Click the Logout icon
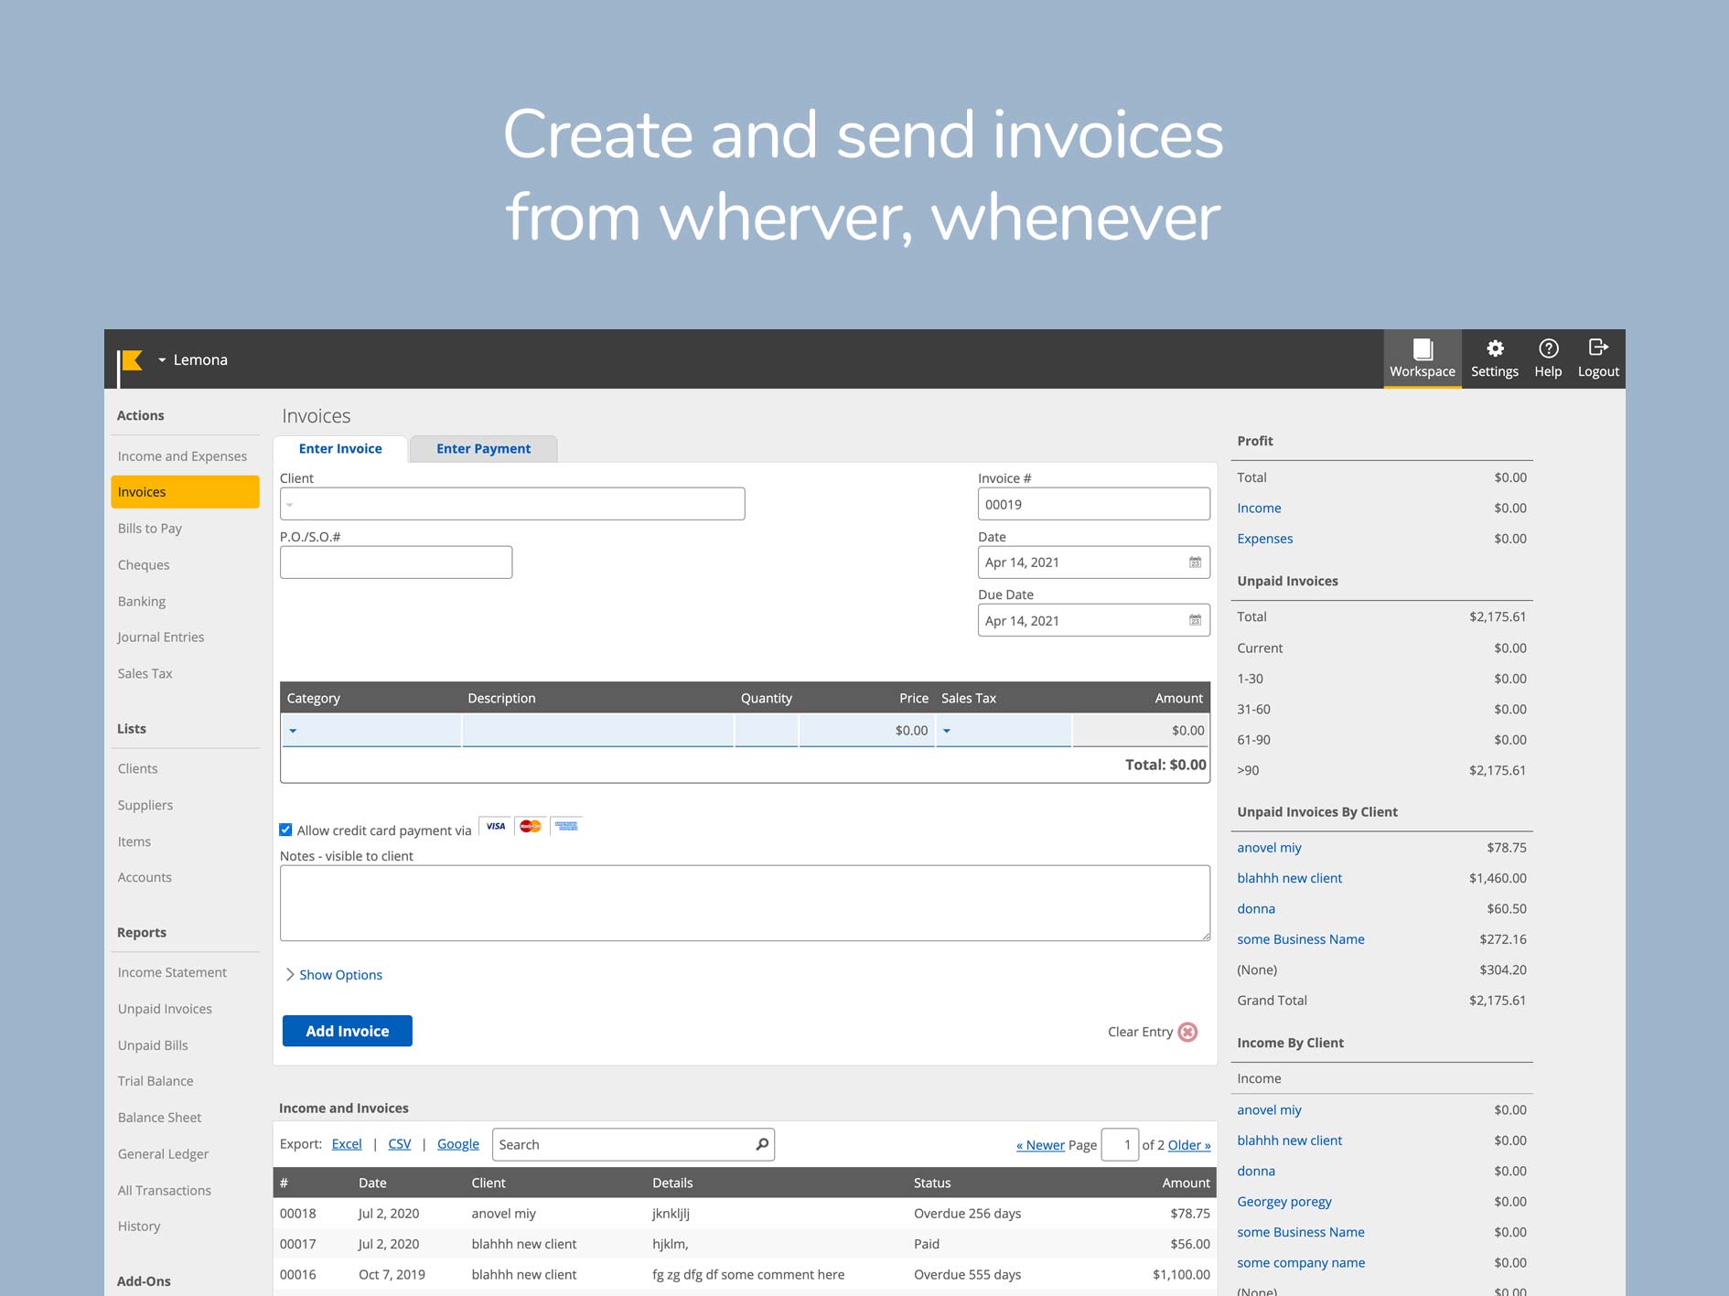The width and height of the screenshot is (1729, 1296). click(1597, 348)
